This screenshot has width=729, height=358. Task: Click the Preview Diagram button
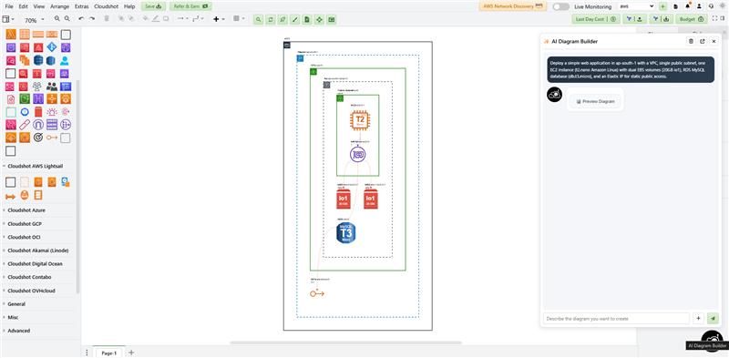[x=595, y=101]
